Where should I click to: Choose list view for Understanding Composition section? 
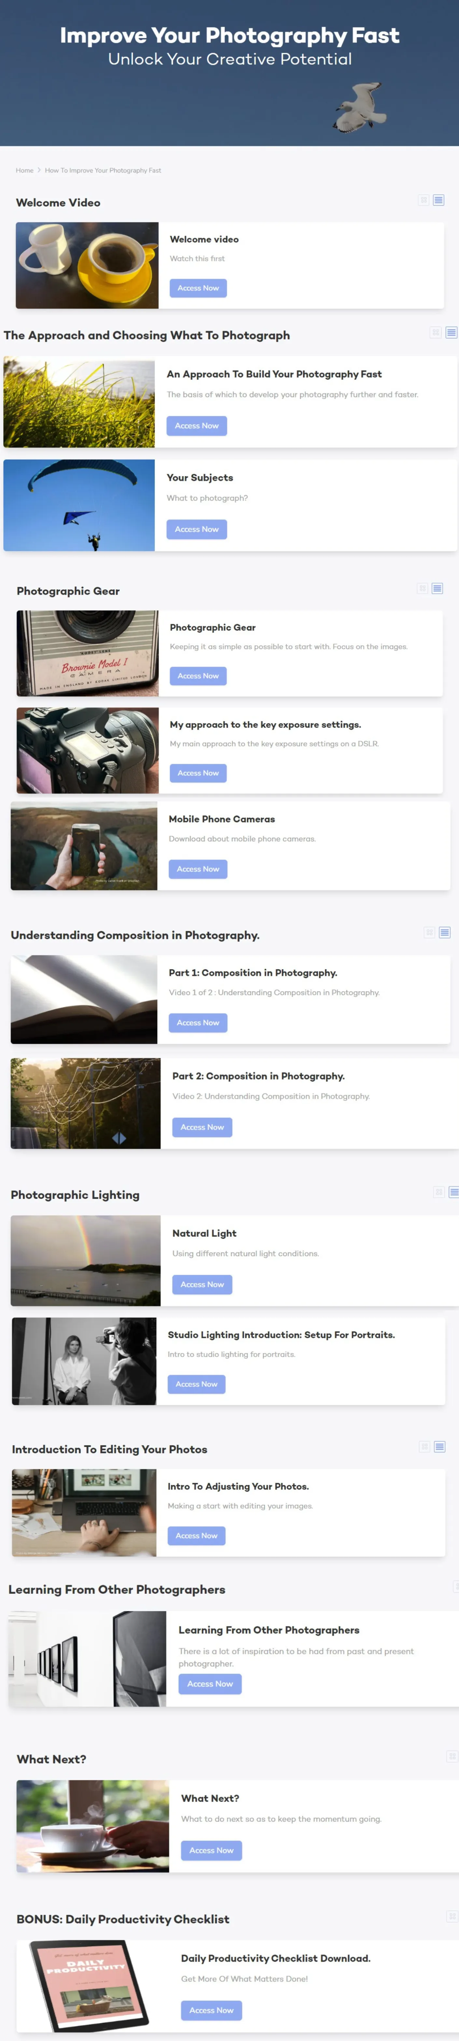click(445, 932)
